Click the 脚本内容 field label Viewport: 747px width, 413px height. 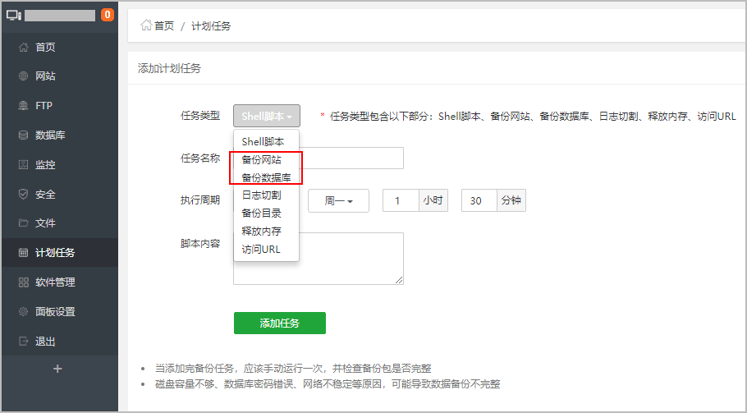point(200,244)
